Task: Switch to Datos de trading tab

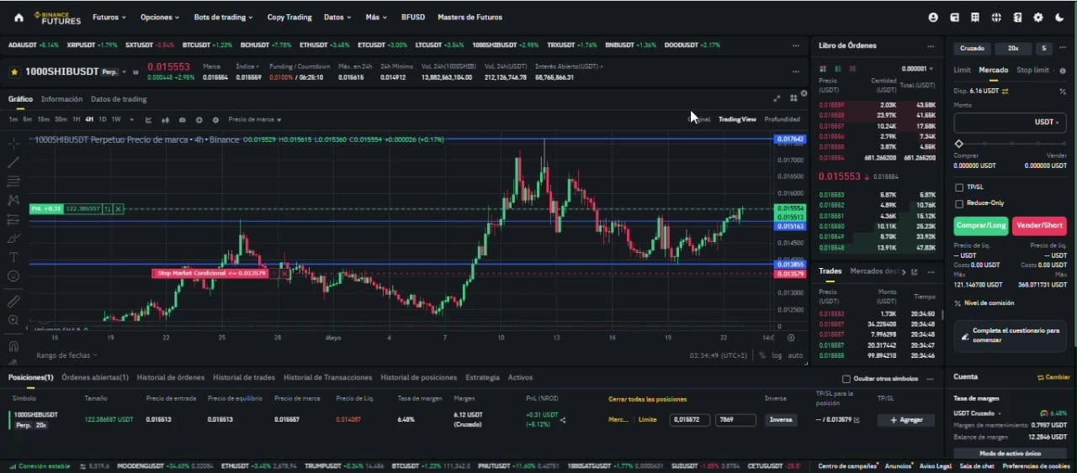Action: pos(119,99)
